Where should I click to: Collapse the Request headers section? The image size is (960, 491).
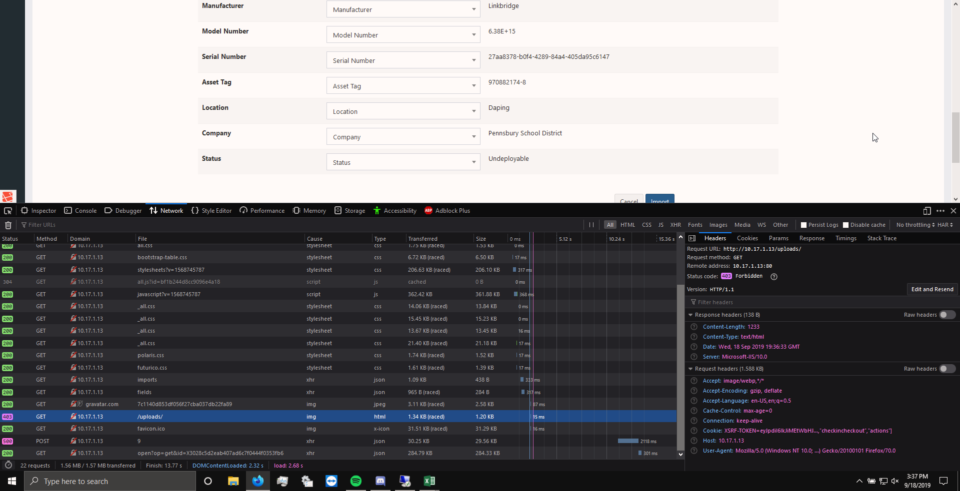click(x=690, y=369)
